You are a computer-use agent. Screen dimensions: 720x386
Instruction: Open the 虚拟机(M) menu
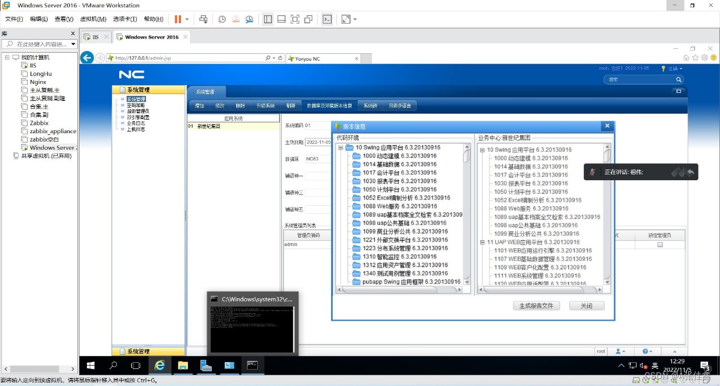(93, 19)
